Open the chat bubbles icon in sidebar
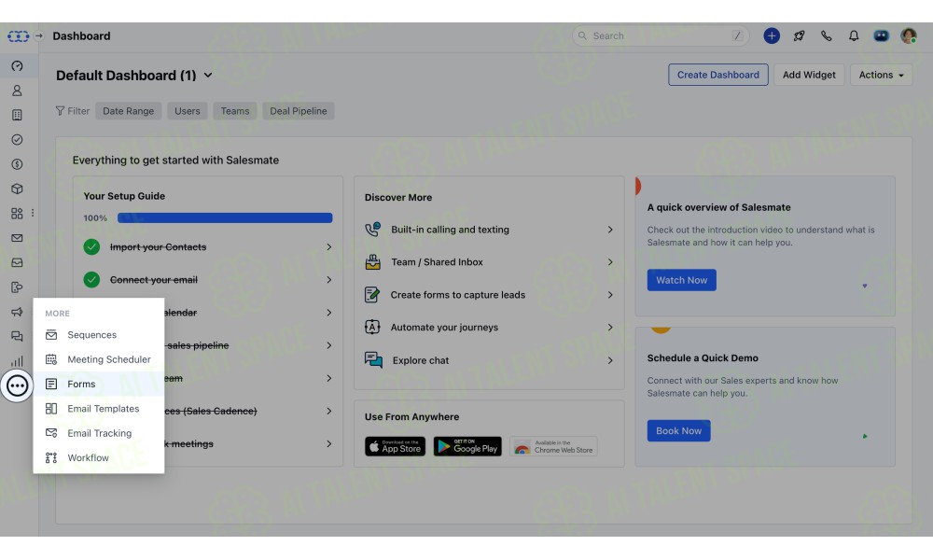 pyautogui.click(x=17, y=336)
